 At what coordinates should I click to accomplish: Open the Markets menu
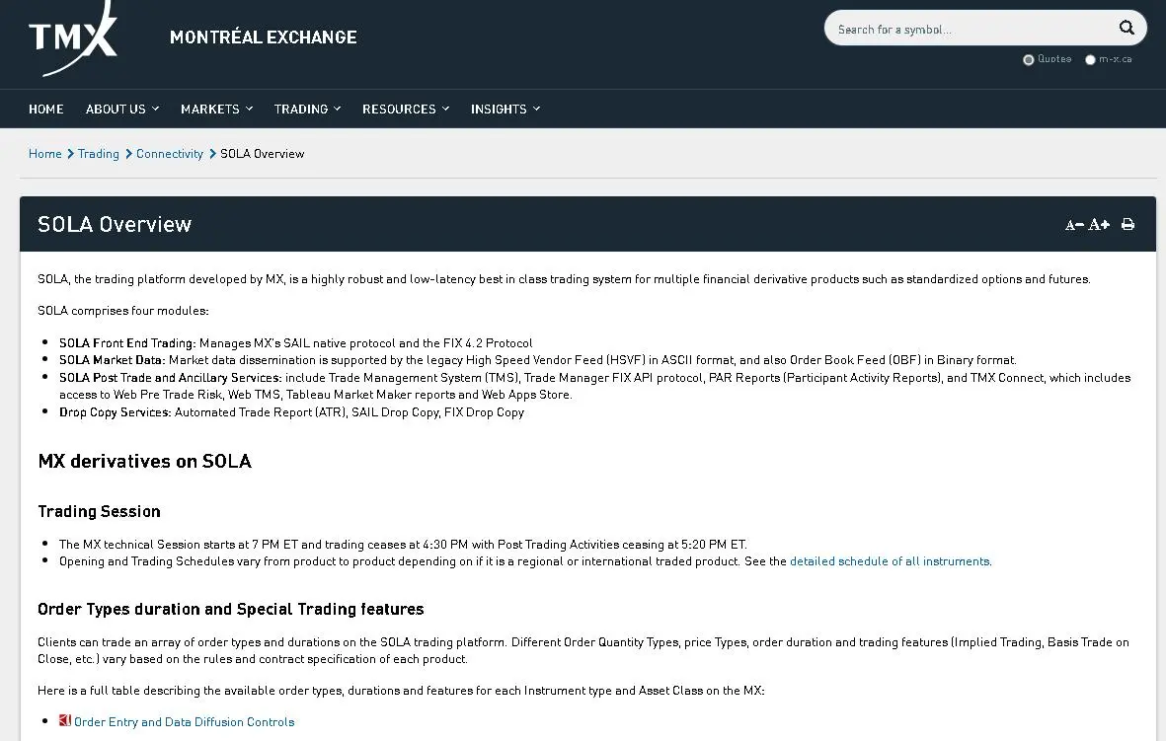pos(209,110)
